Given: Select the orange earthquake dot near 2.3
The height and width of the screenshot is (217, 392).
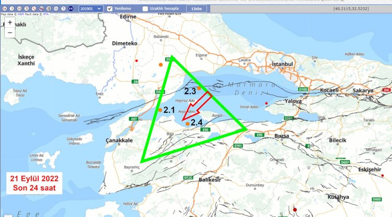Looking at the screenshot, I should pyautogui.click(x=199, y=88).
